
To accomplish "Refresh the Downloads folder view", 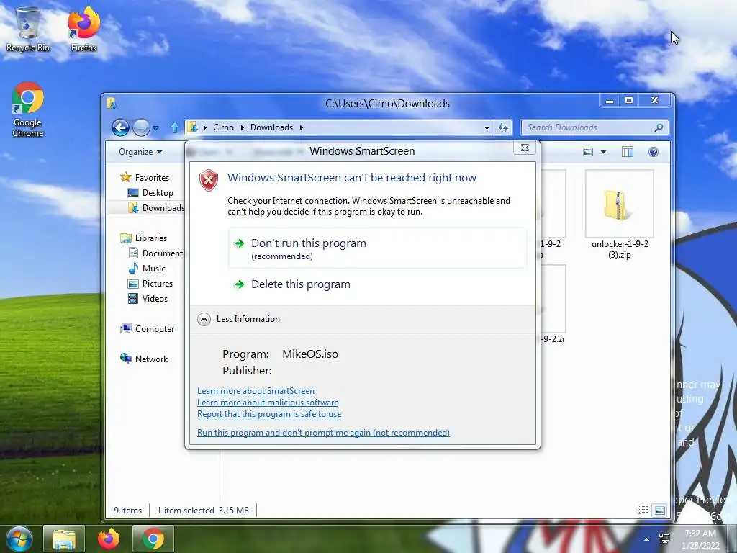I will [503, 127].
